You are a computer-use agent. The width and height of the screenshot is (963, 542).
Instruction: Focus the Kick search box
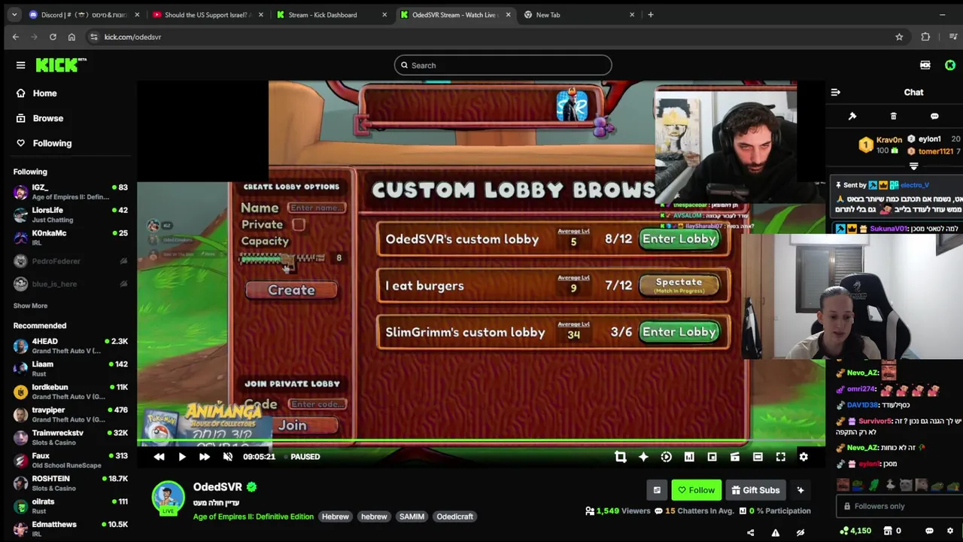(x=503, y=65)
